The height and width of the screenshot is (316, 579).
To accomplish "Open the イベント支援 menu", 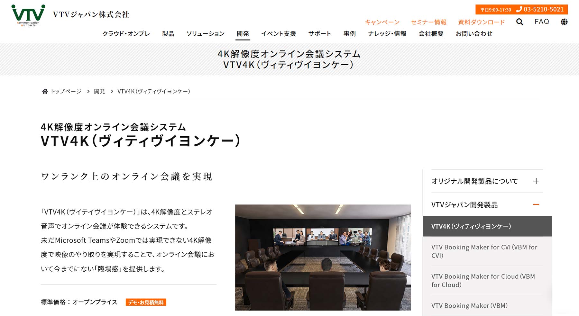I will pyautogui.click(x=279, y=34).
